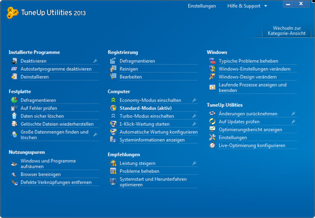Screen dimensions: 315x218
Task: Open wrench options beside Leistung steigern
Action: pos(194,163)
